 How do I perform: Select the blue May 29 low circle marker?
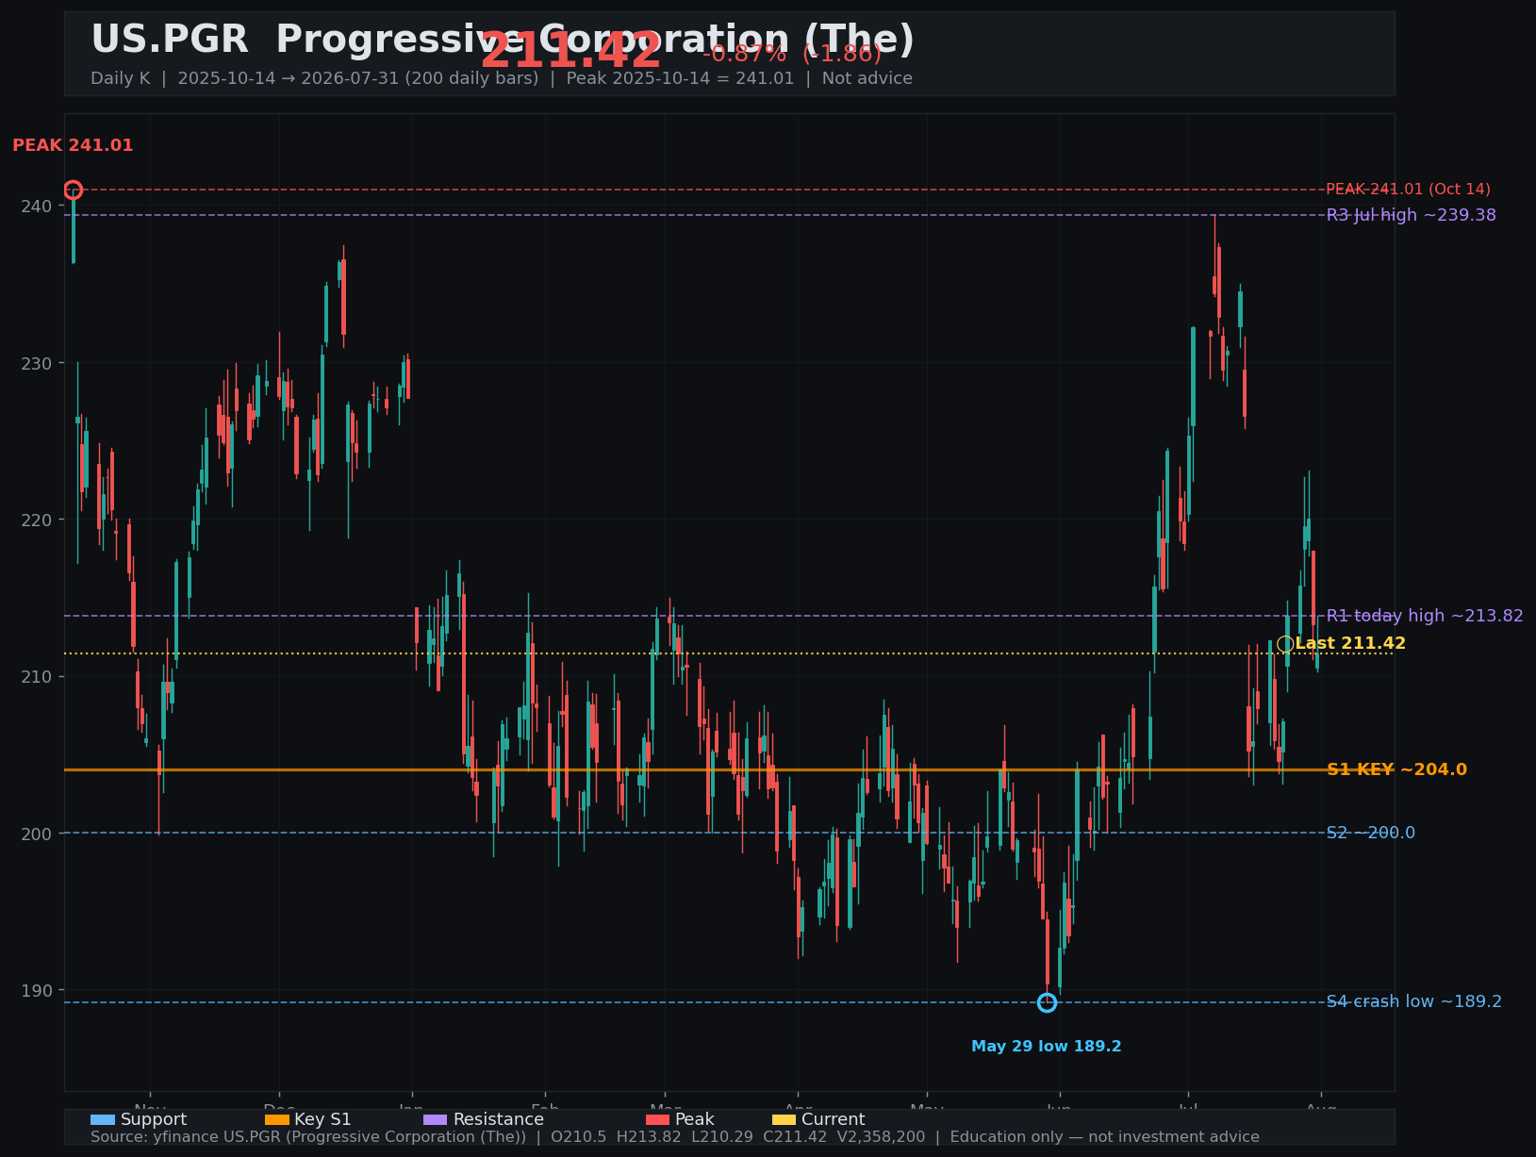1047,1002
